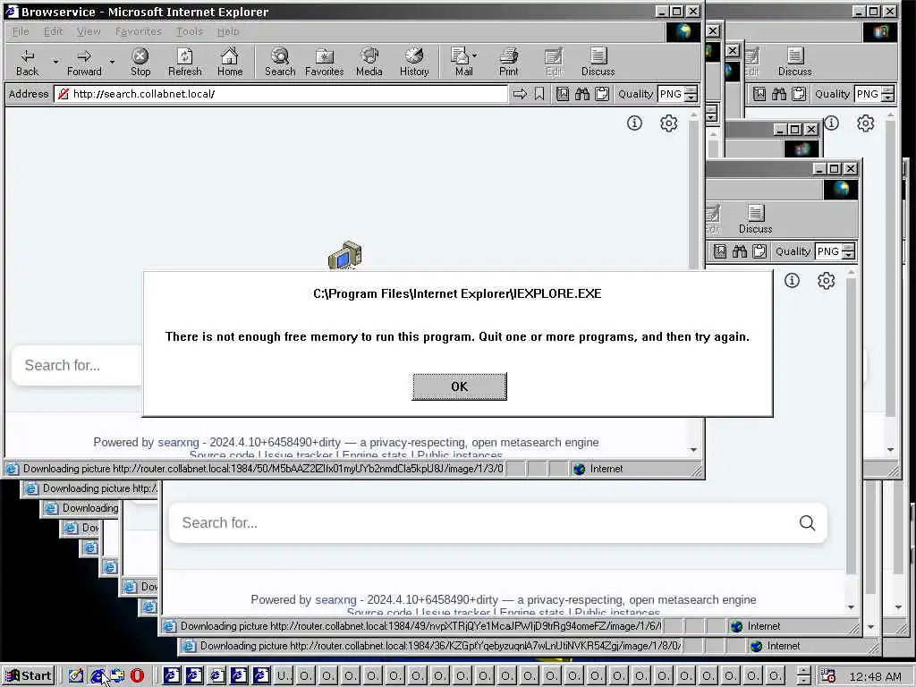Expand the Mail button dropdown arrow
Image resolution: width=916 pixels, height=687 pixels.
tap(474, 55)
